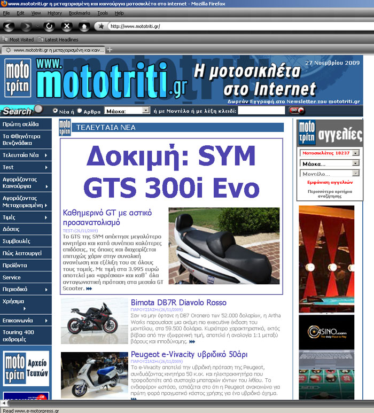Open the Μάρκα dropdown in search bar

coord(127,111)
